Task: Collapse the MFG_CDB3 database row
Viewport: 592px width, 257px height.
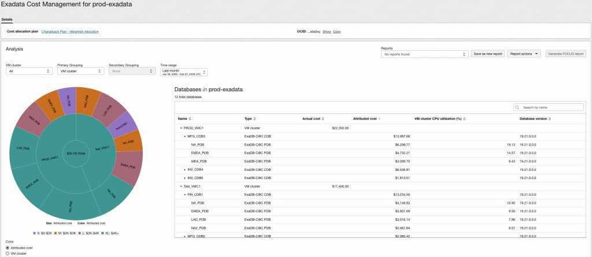Action: pos(184,136)
